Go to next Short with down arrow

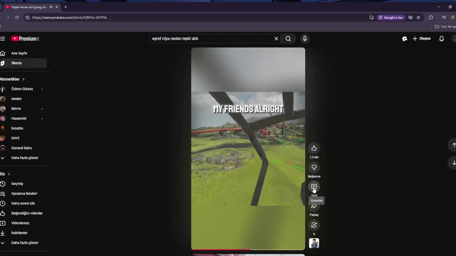point(454,162)
